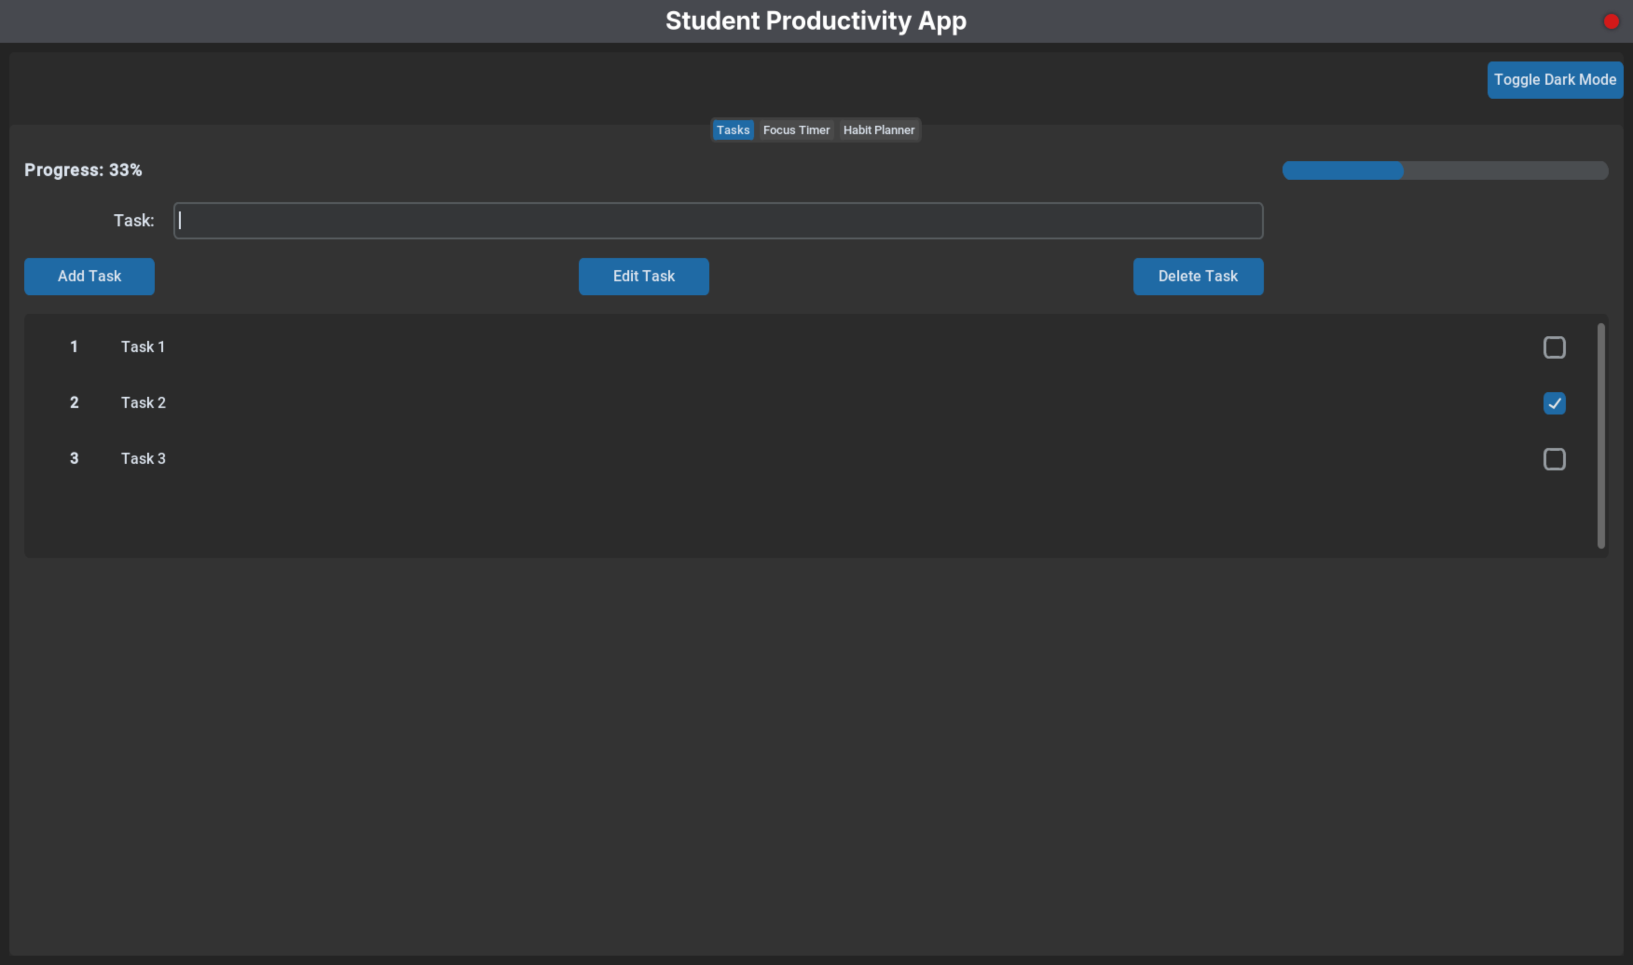The image size is (1633, 965).
Task: Focus the Task input field
Action: pyautogui.click(x=718, y=220)
